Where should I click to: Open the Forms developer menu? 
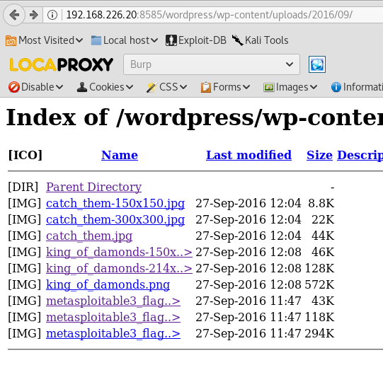click(225, 87)
